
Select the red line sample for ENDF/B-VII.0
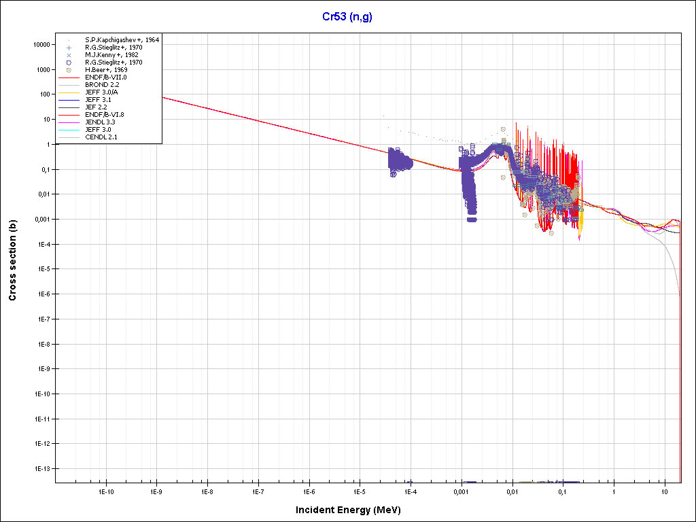click(69, 77)
